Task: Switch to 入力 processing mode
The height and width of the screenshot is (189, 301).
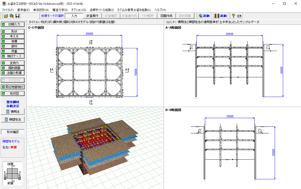Action: pos(74,16)
